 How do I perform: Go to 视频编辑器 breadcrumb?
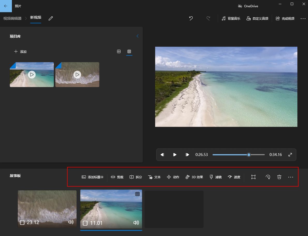tap(12, 18)
